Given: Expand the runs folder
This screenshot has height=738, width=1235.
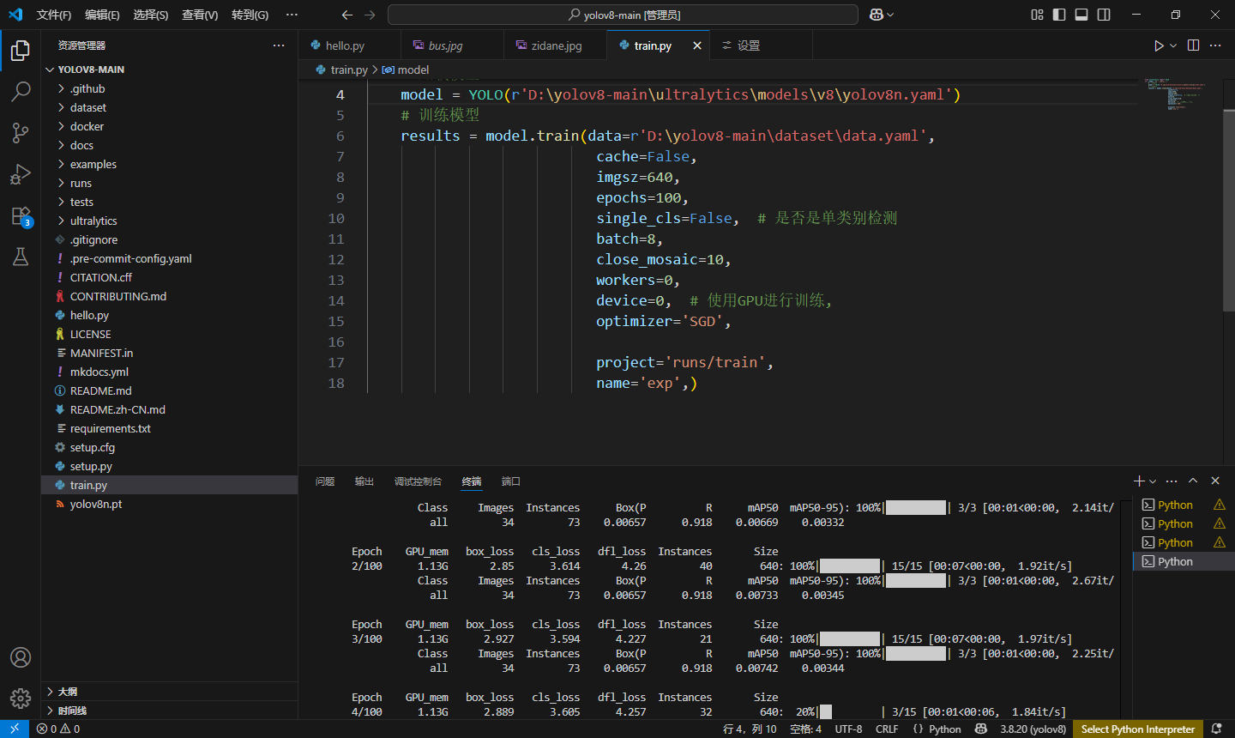Looking at the screenshot, I should click(x=170, y=183).
